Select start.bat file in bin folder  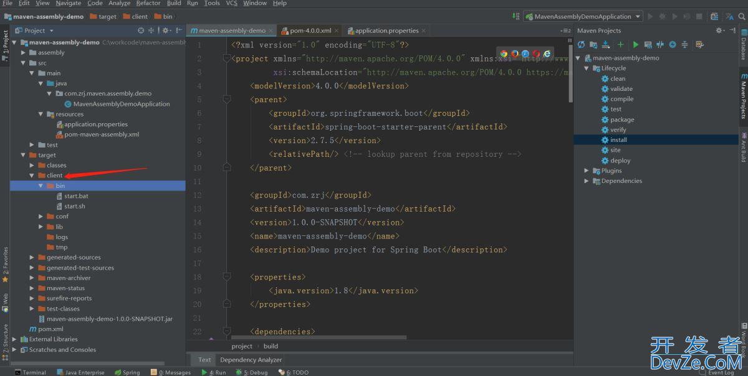click(x=76, y=196)
